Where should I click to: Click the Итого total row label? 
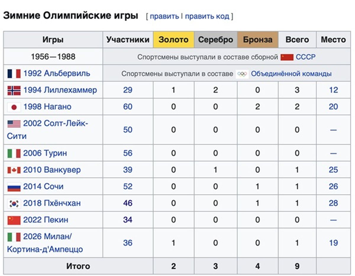pyautogui.click(x=78, y=266)
